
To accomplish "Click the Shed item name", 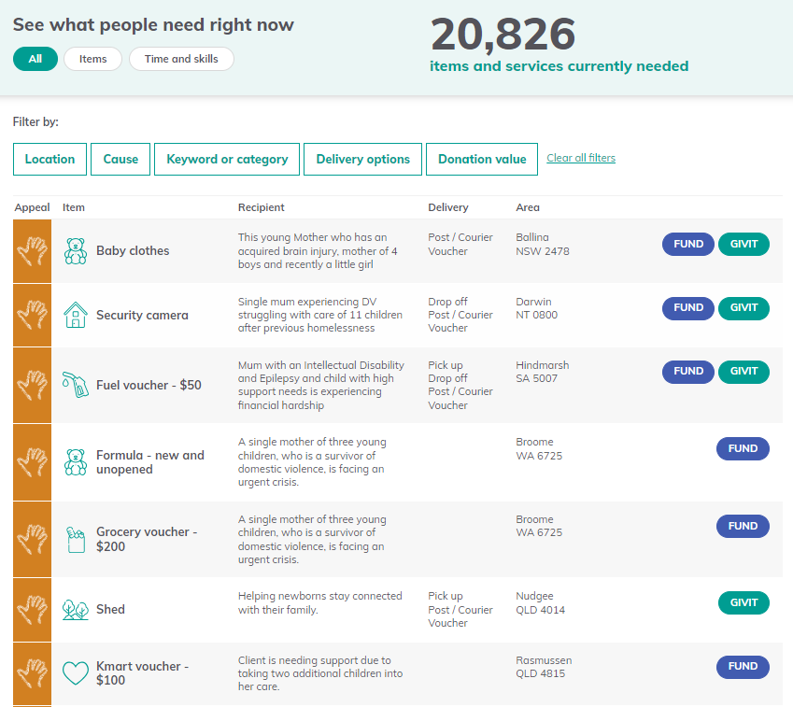I will tap(110, 609).
